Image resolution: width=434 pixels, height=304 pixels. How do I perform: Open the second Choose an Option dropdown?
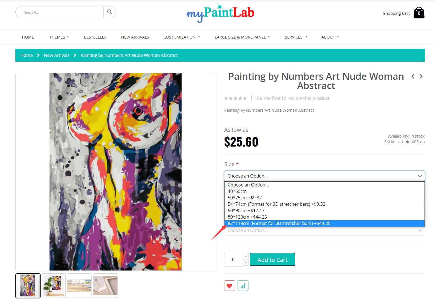[324, 230]
